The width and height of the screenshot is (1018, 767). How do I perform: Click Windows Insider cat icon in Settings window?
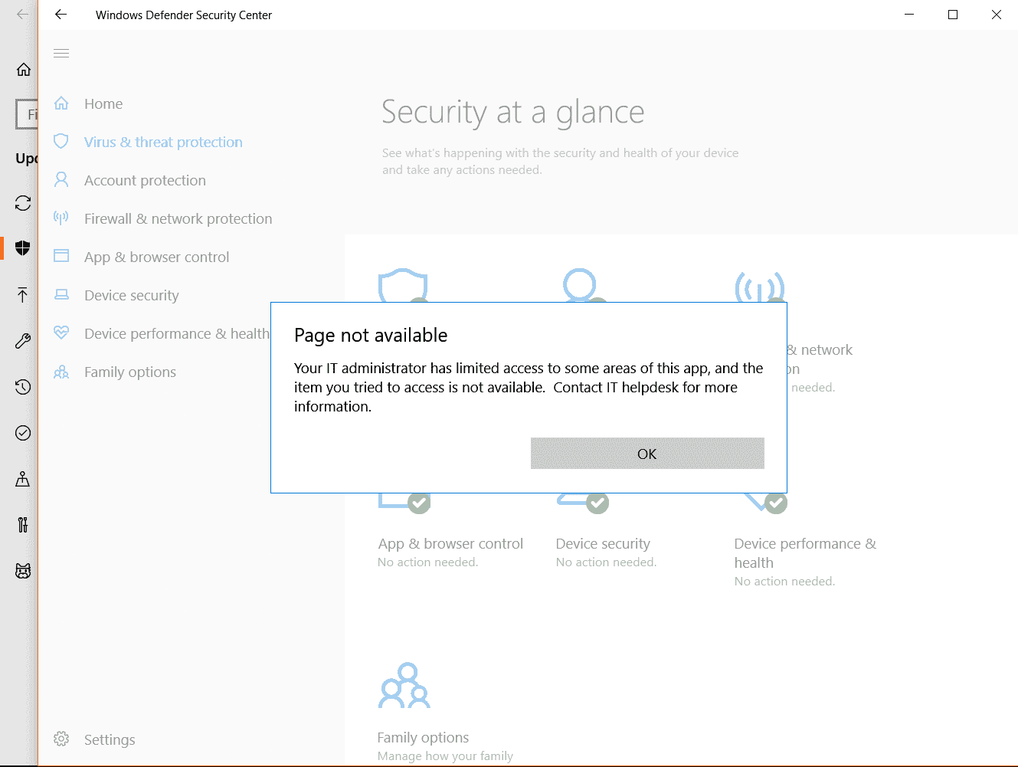(23, 571)
